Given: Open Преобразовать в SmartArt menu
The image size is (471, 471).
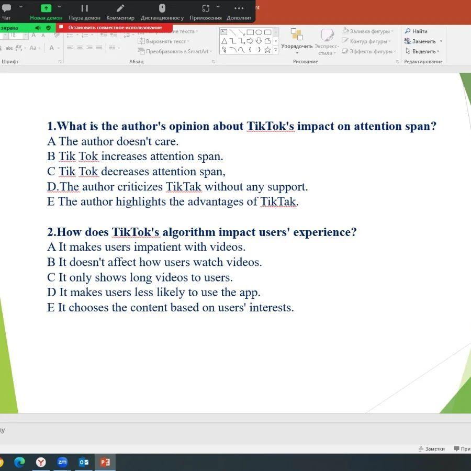Looking at the screenshot, I should click(175, 51).
